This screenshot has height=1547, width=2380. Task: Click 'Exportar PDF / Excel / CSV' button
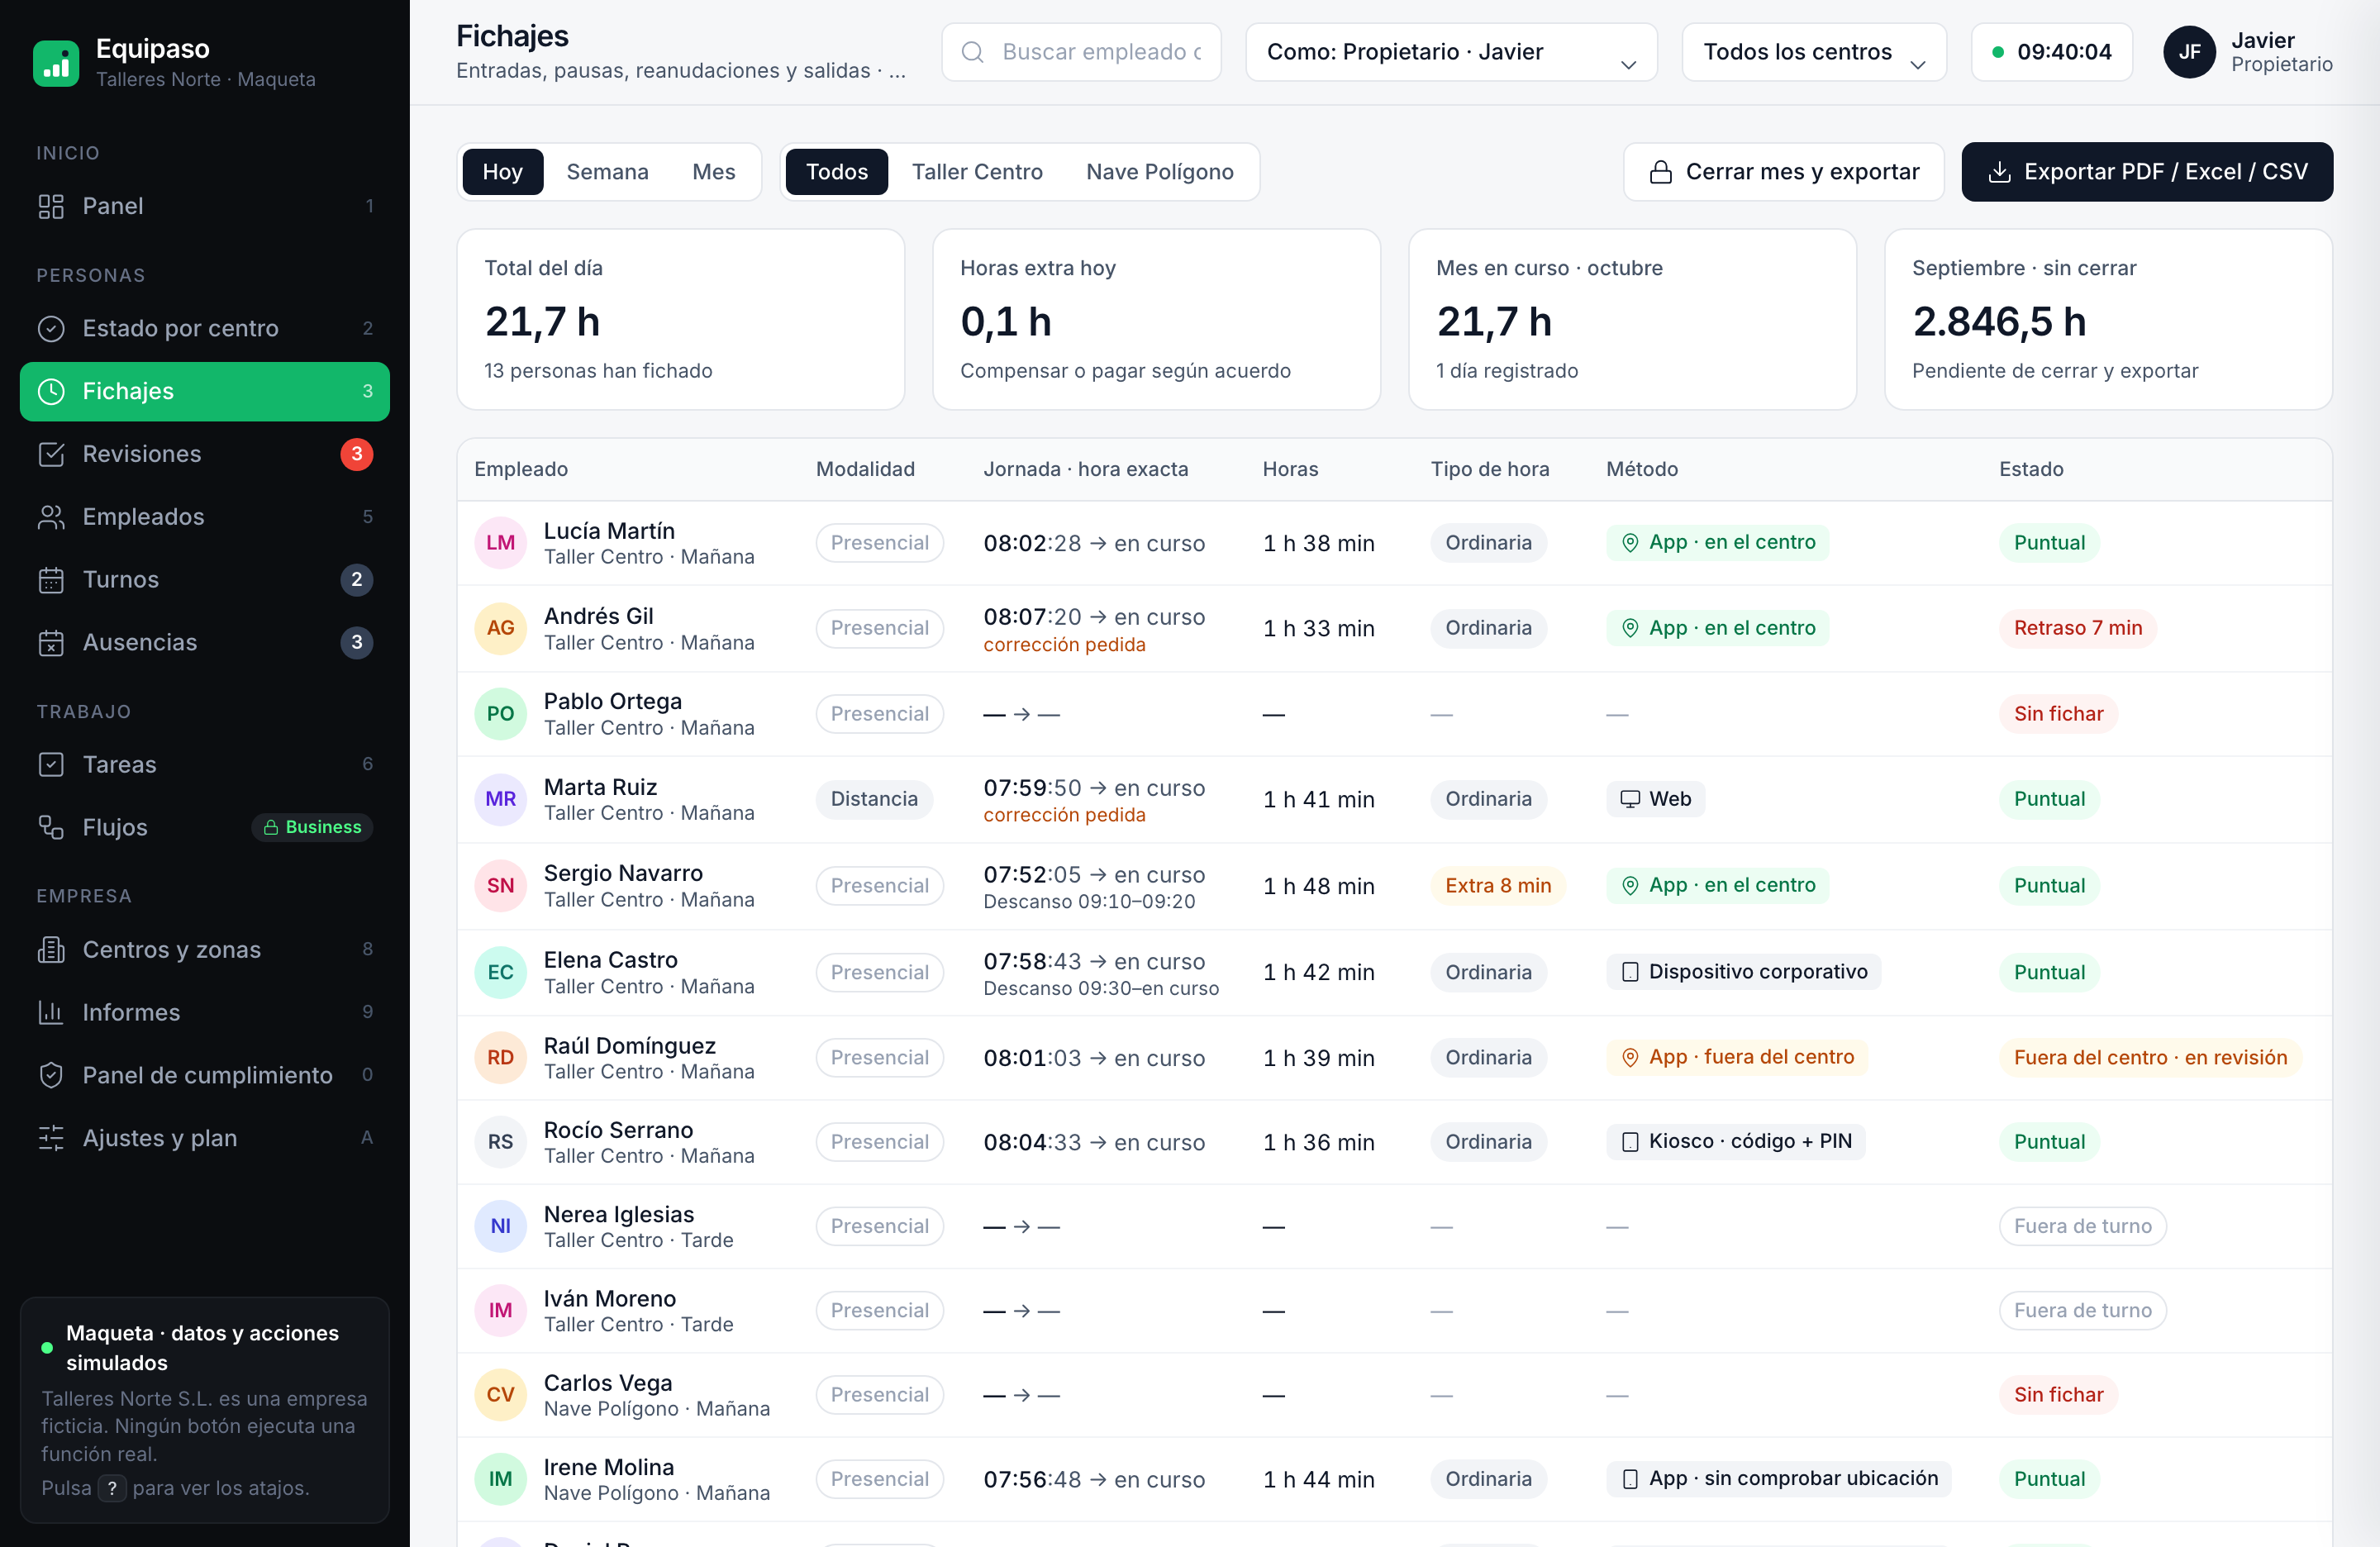(2147, 172)
